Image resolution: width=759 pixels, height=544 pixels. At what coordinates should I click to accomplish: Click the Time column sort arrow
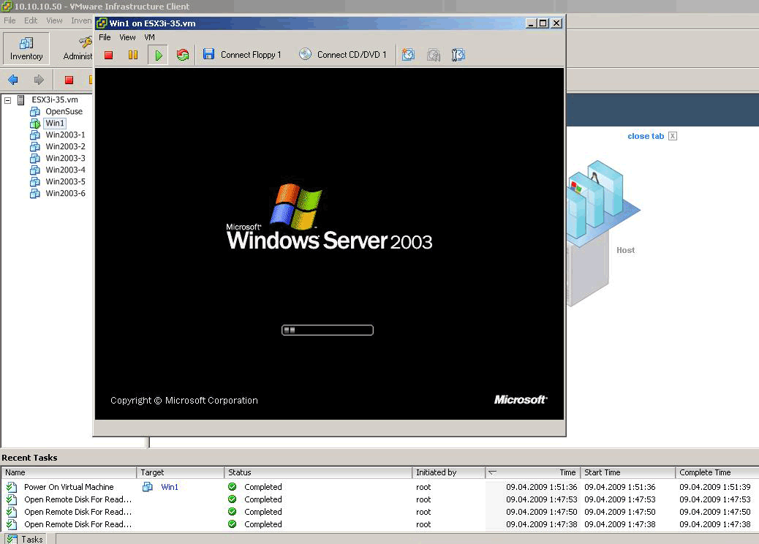click(492, 472)
